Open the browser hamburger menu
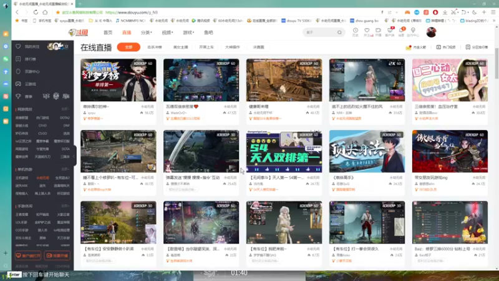The width and height of the screenshot is (499, 281). click(493, 12)
